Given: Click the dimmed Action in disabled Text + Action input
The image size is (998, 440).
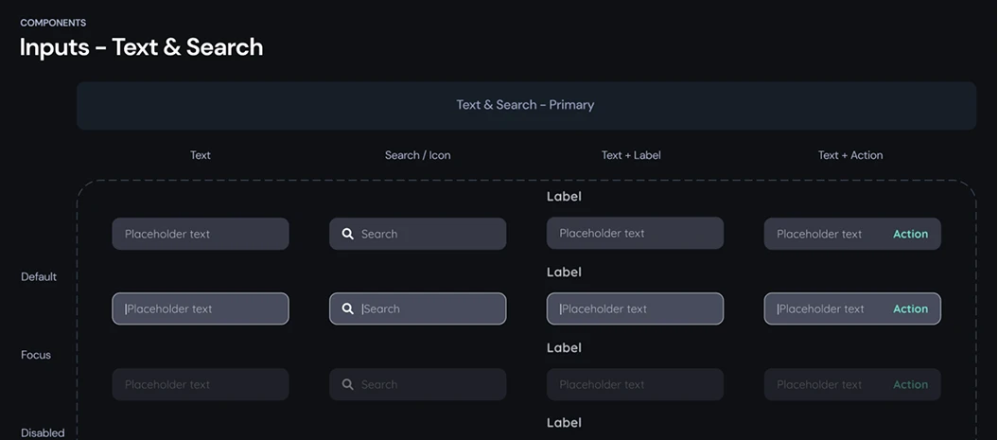Looking at the screenshot, I should [x=910, y=384].
